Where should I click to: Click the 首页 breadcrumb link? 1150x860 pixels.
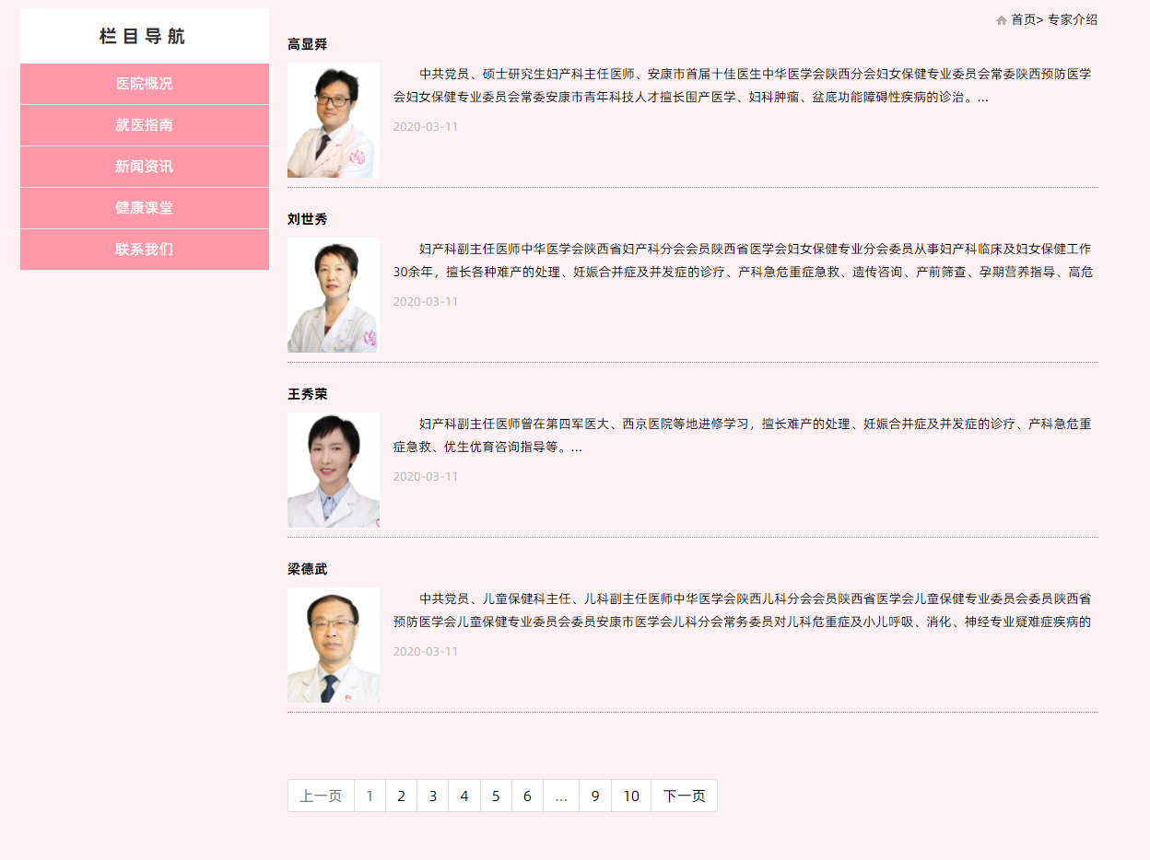click(1024, 19)
